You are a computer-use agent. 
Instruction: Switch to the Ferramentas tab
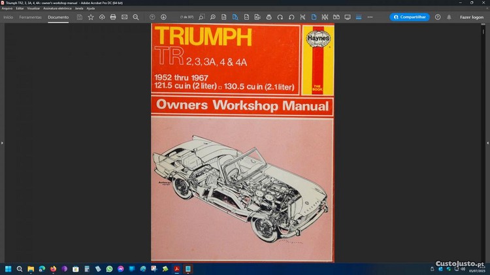[x=30, y=17]
